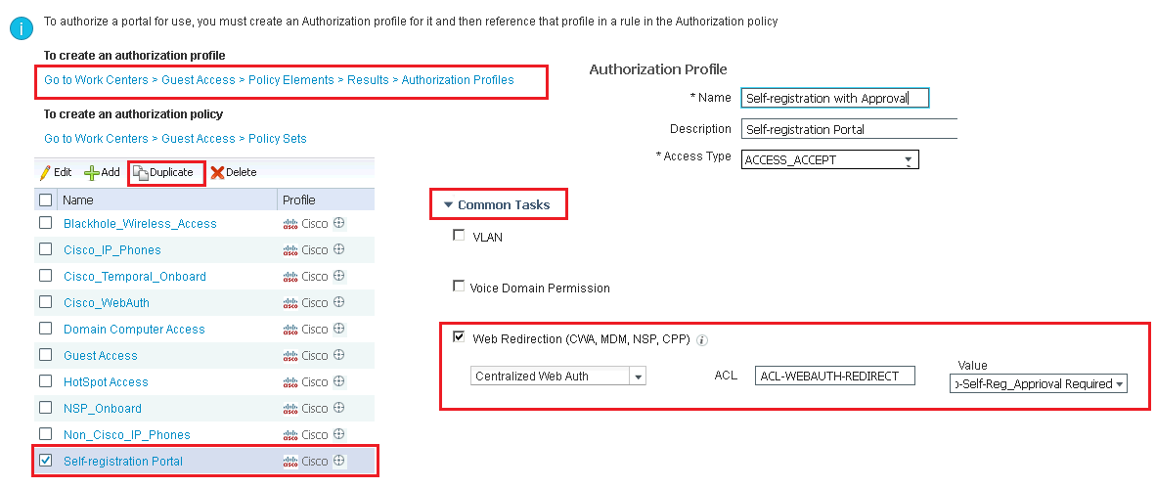The height and width of the screenshot is (488, 1156).
Task: Click the globe icon in Guest Access row
Action: click(339, 355)
